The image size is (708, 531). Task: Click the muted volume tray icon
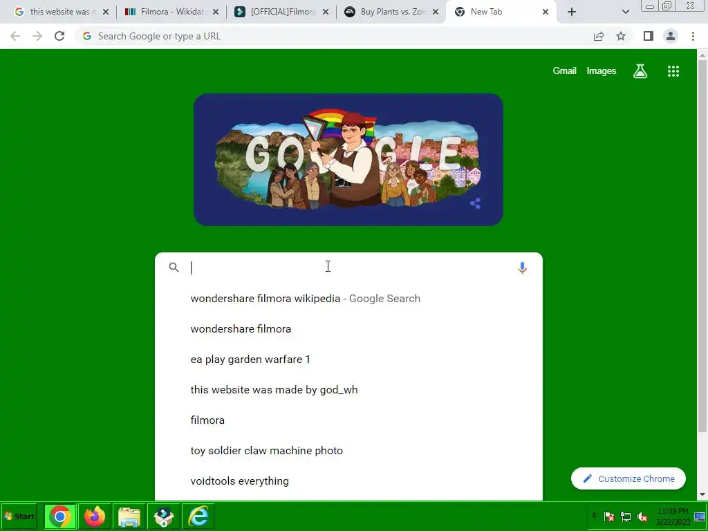click(x=642, y=516)
